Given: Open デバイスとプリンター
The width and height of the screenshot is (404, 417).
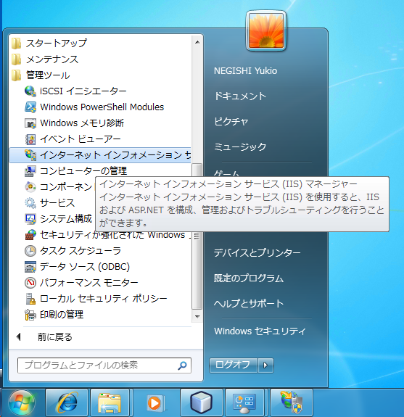Looking at the screenshot, I should tap(257, 252).
